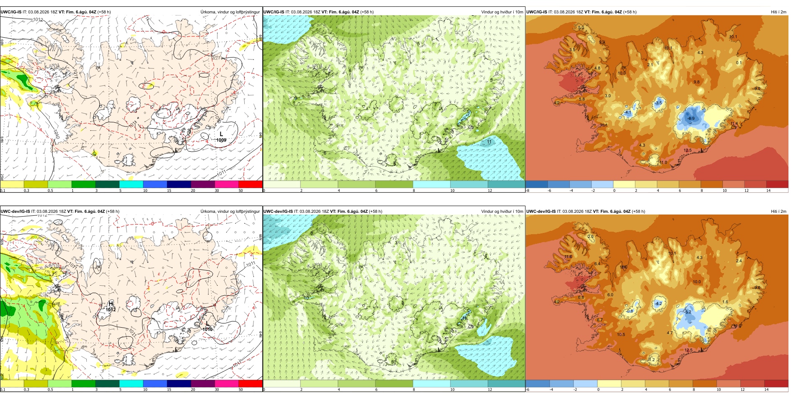The image size is (796, 398).
Task: Click 'Úrkoma, vindur og loftþrýstingur' title of UWC panel
Action: click(x=230, y=12)
